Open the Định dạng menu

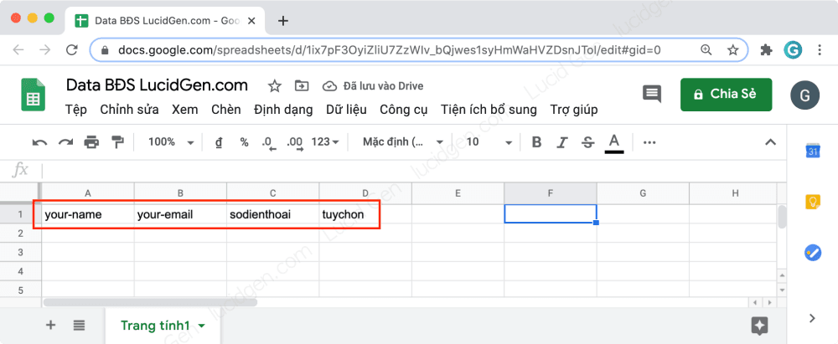tap(283, 110)
